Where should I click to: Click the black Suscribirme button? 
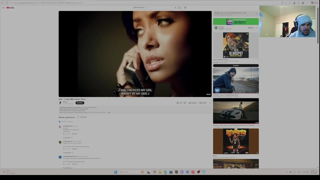tap(80, 103)
